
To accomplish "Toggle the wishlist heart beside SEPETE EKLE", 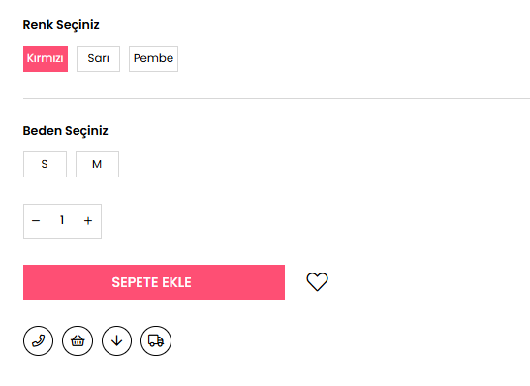I will tap(317, 281).
